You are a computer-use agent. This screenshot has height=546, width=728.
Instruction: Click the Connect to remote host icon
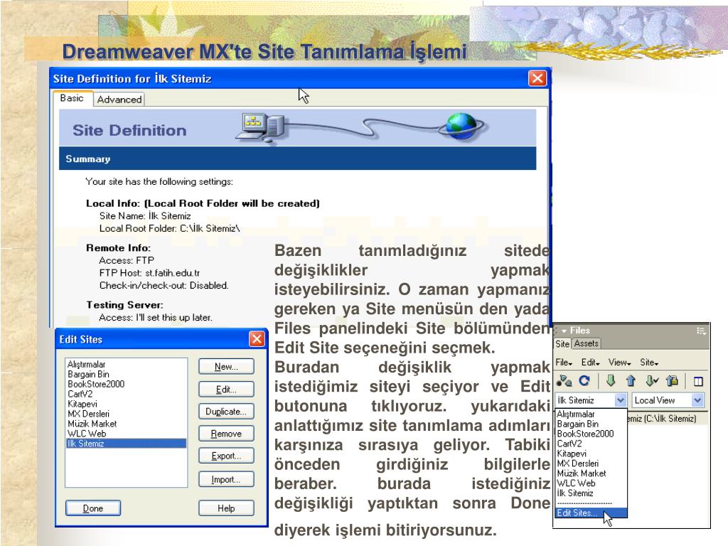[x=564, y=381]
